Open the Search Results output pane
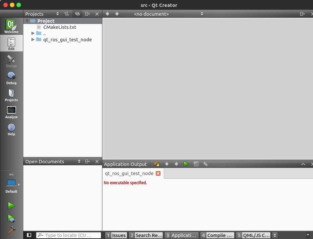313x239 pixels. [x=146, y=235]
